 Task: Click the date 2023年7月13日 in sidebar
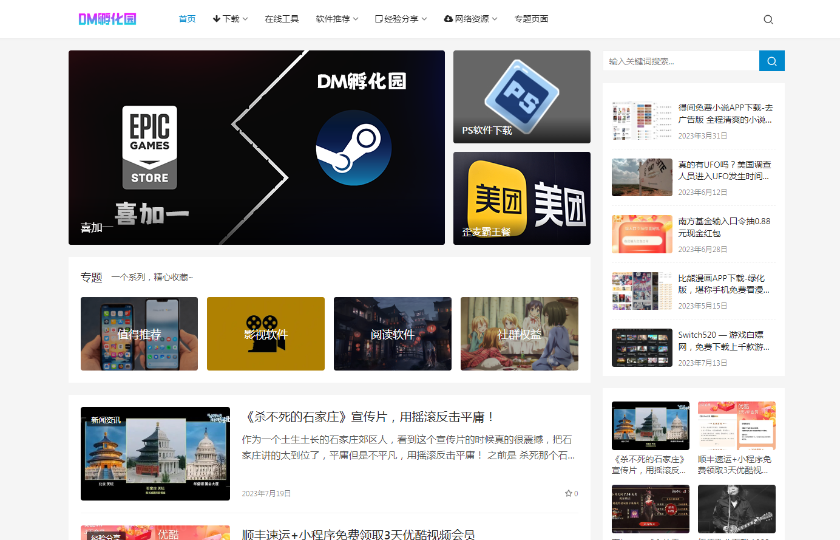tap(703, 363)
